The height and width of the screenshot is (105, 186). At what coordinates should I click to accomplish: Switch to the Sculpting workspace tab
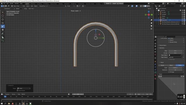click(x=39, y=4)
